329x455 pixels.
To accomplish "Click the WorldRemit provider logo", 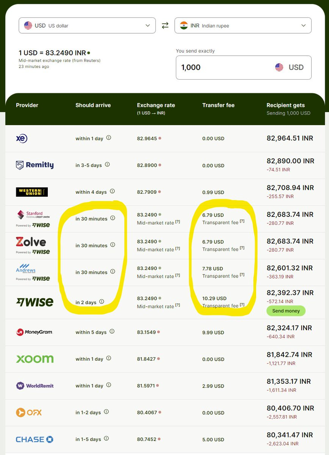I will point(35,386).
